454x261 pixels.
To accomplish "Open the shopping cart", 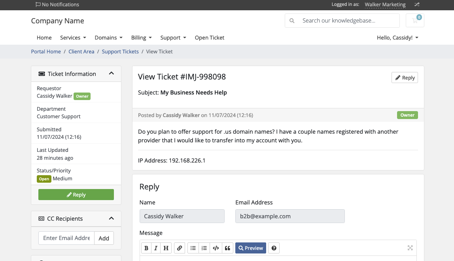I will point(414,20).
